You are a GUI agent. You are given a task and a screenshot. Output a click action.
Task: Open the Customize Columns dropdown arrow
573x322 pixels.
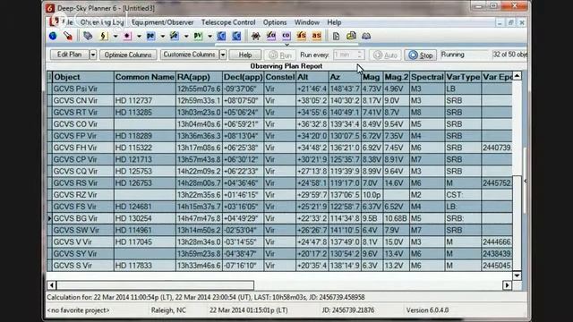pyautogui.click(x=223, y=55)
